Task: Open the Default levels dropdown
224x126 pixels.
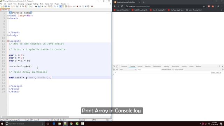Action: (166, 70)
